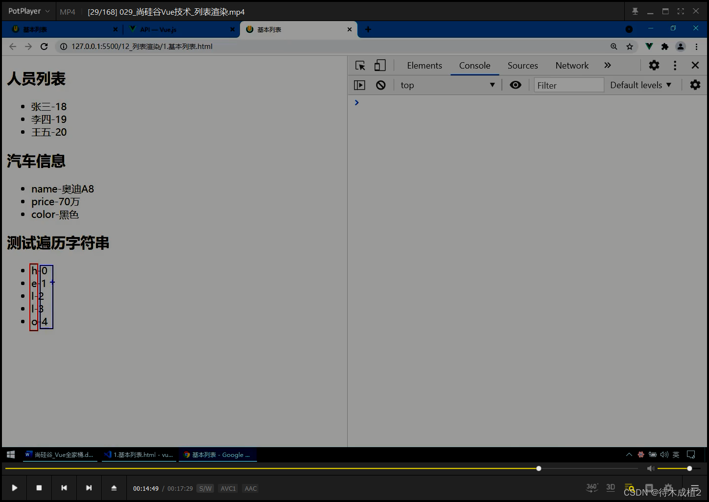Image resolution: width=709 pixels, height=502 pixels.
Task: Show hidden system tray icons
Action: tap(629, 454)
